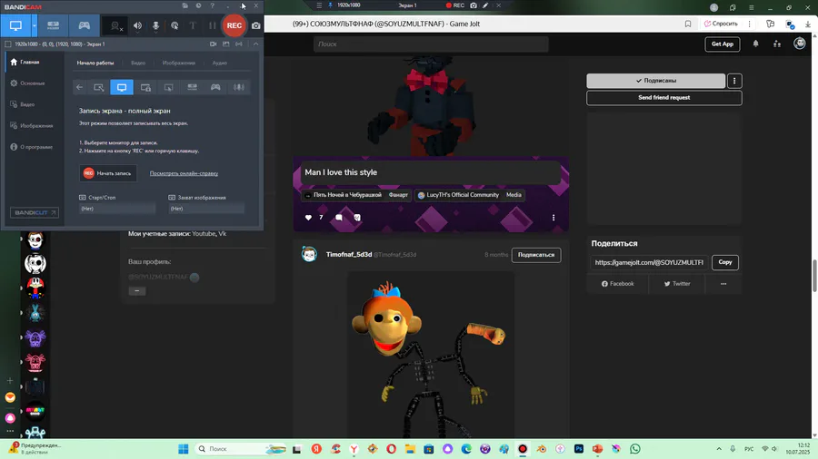Open BANDICUT link button
Viewport: 818px width, 459px height.
coord(35,212)
